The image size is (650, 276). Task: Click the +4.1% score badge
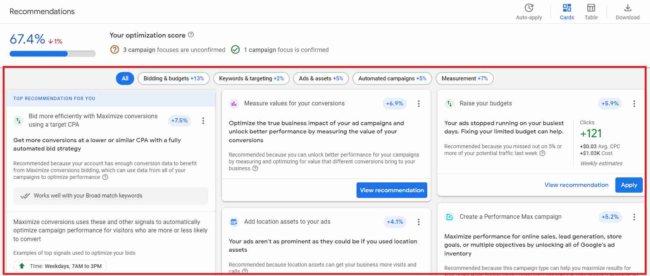395,222
